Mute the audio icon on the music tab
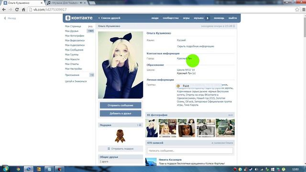The image size is (306, 172). pos(81,3)
